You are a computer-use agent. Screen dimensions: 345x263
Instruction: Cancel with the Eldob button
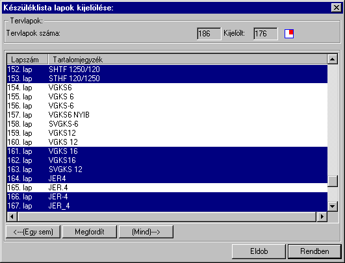tap(259, 251)
